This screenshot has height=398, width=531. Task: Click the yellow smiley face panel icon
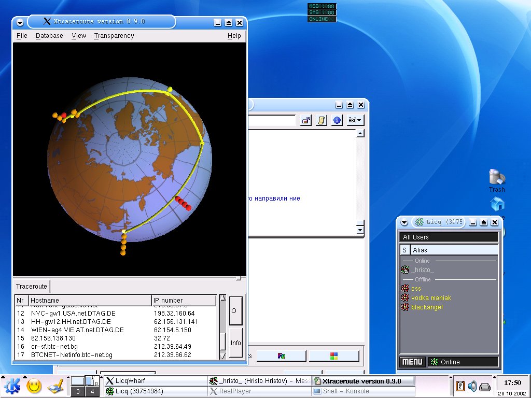coord(34,386)
